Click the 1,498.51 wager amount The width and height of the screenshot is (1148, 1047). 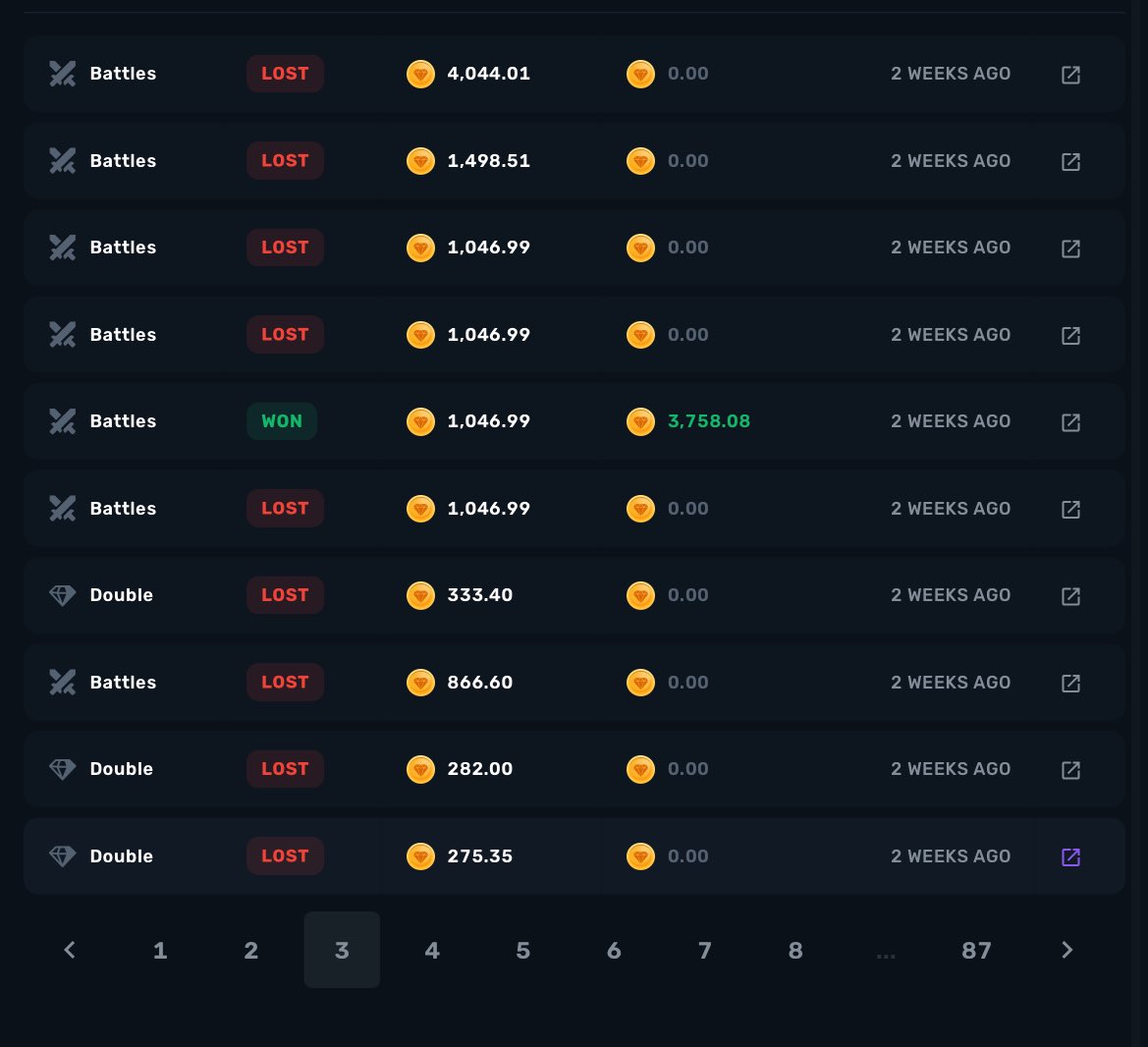coord(488,160)
